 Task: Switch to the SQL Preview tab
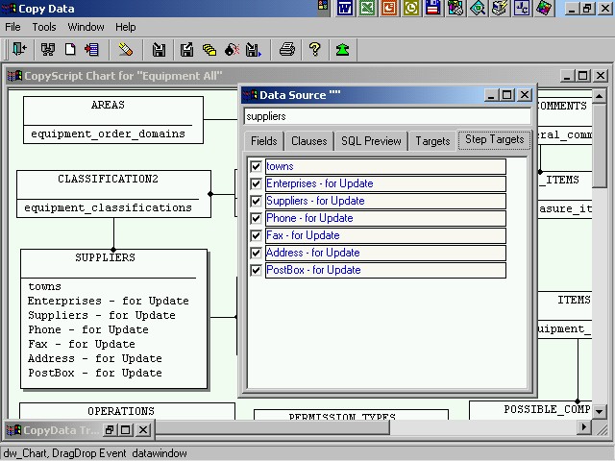371,141
